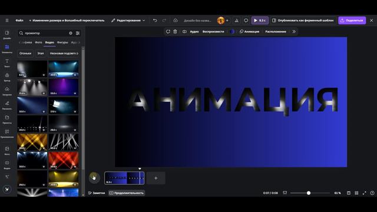Switch to the Фигуры tab
Screen dimensions: 377x212
coord(62,42)
